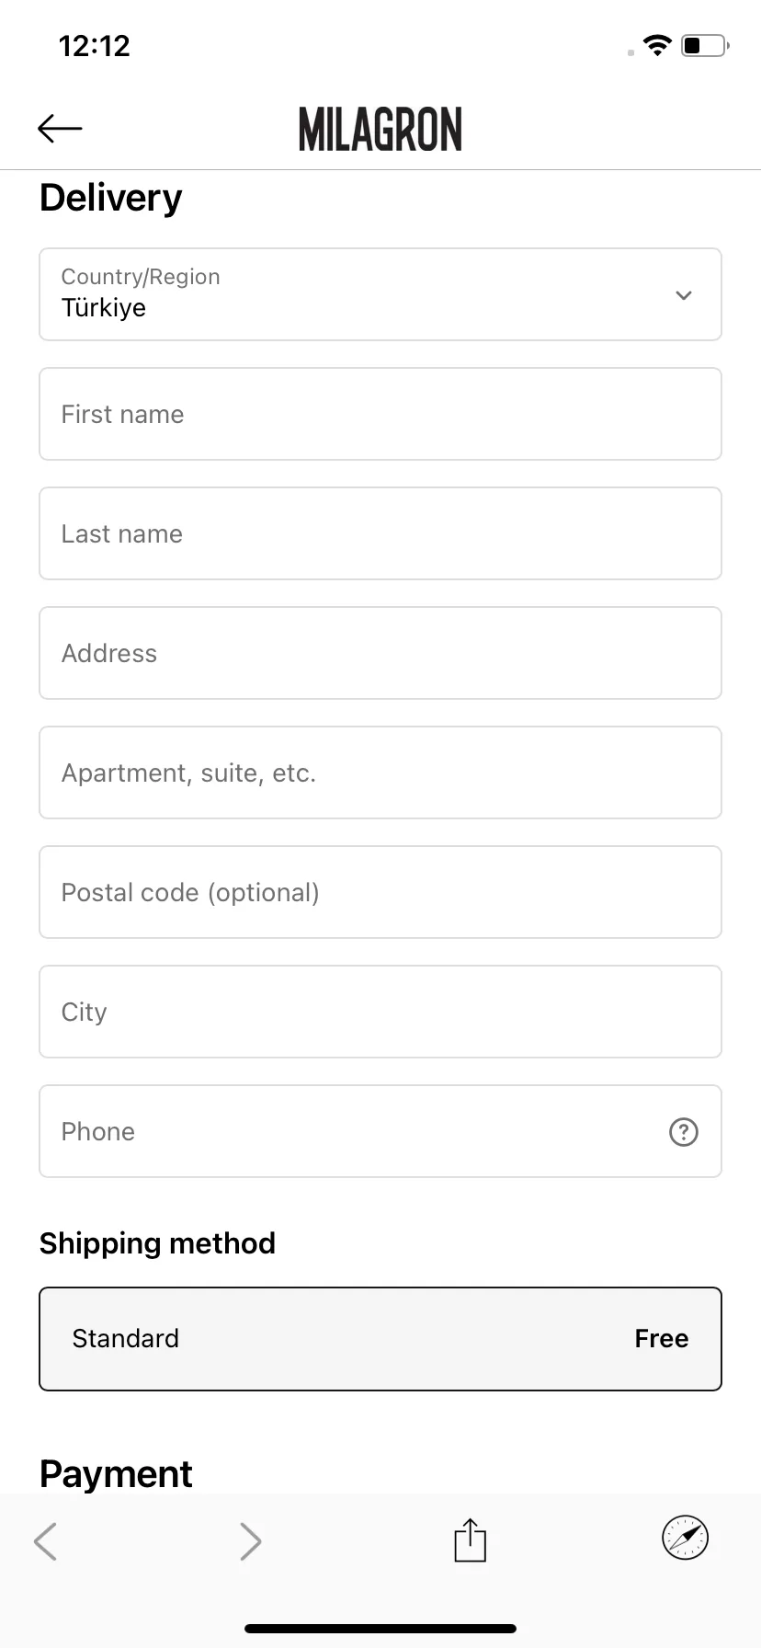The height and width of the screenshot is (1648, 761).
Task: Open the Country/Region selector showing Türkiye
Action: pyautogui.click(x=380, y=294)
